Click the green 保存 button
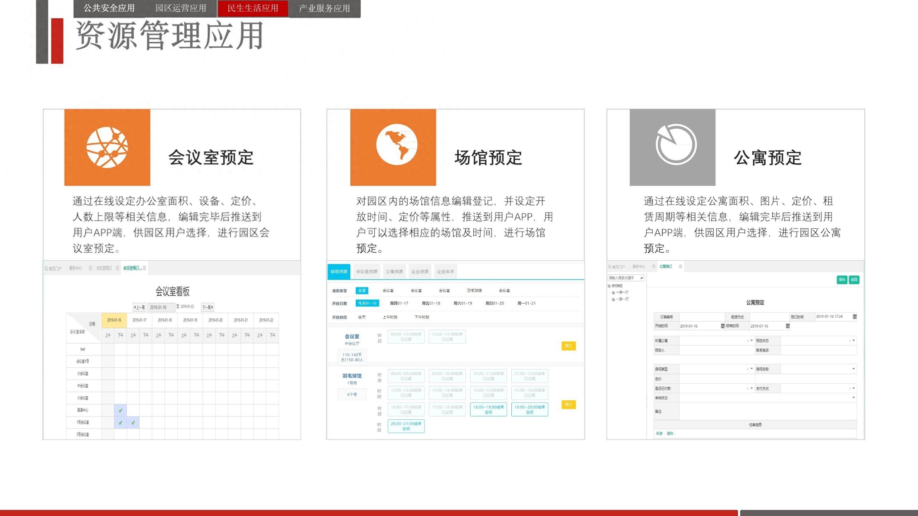The height and width of the screenshot is (516, 918). [842, 279]
